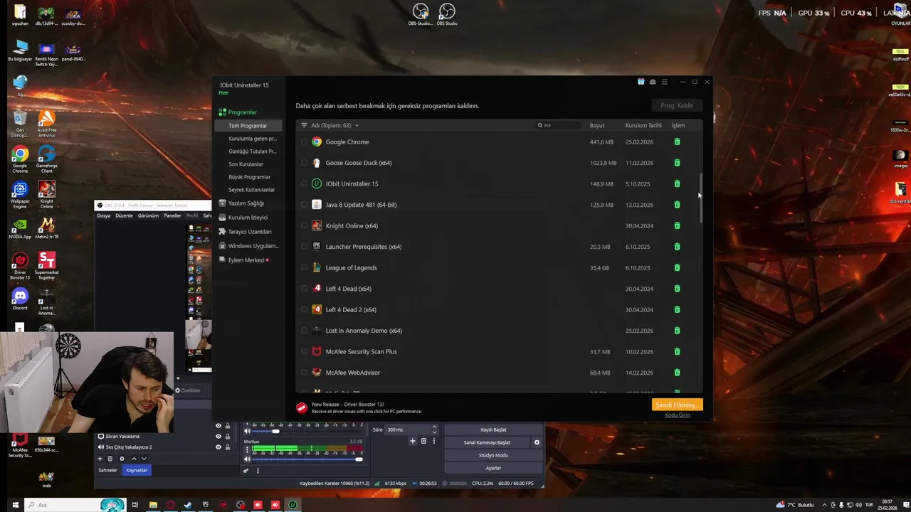Click Stüdyo Modu in OBS
Screen dimensions: 911x512
[493, 455]
